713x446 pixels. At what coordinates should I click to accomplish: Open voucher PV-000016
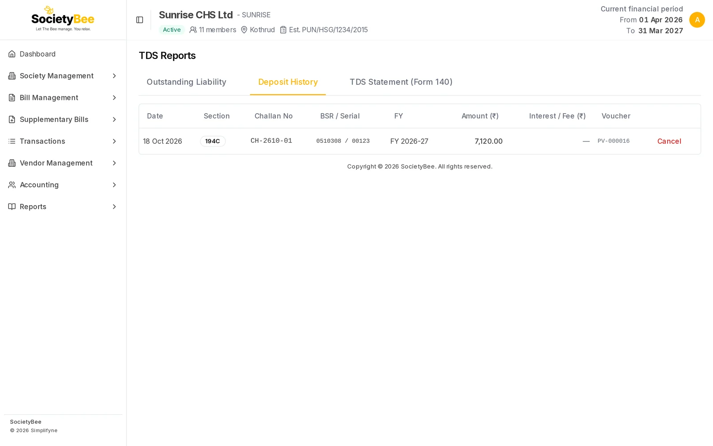tap(614, 141)
